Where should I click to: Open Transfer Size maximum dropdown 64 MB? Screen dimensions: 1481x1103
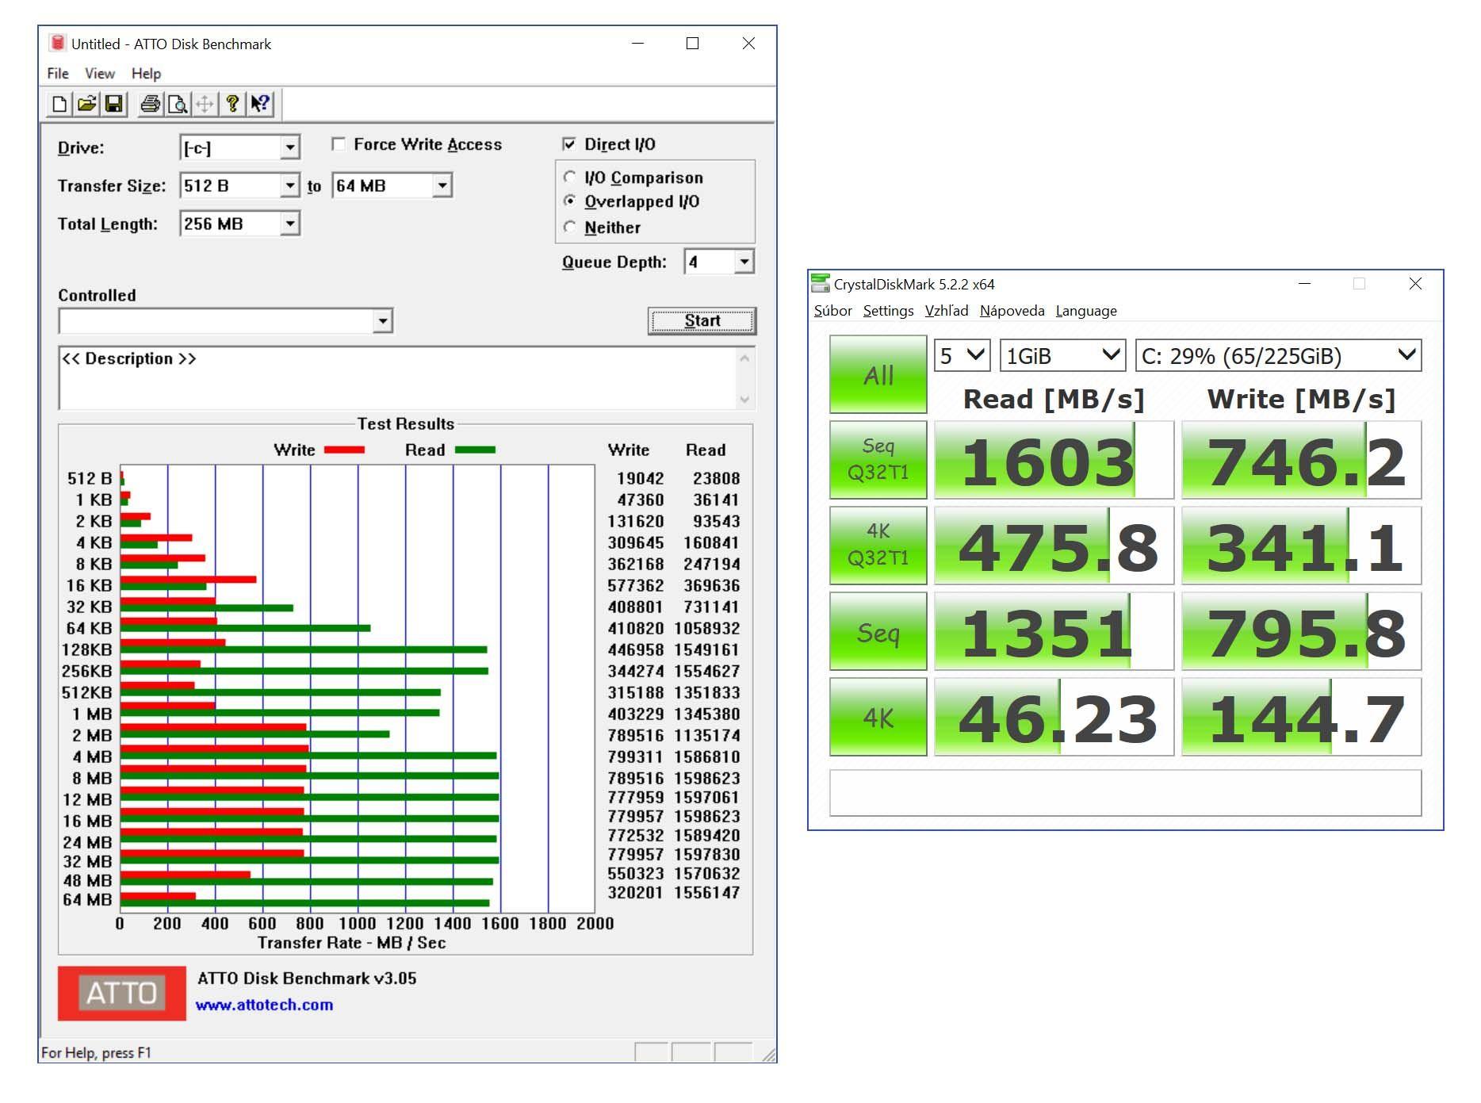pyautogui.click(x=442, y=186)
